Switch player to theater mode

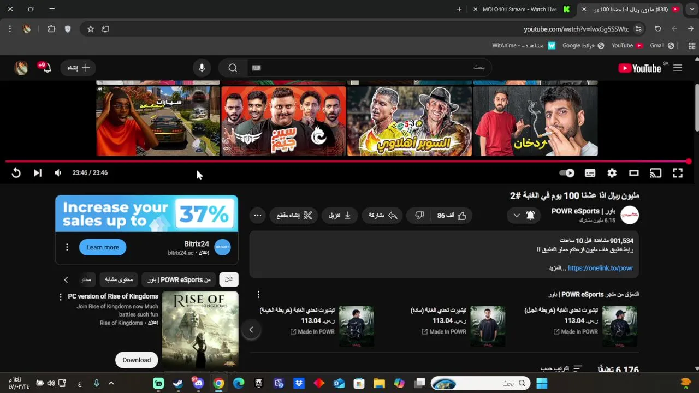(633, 173)
